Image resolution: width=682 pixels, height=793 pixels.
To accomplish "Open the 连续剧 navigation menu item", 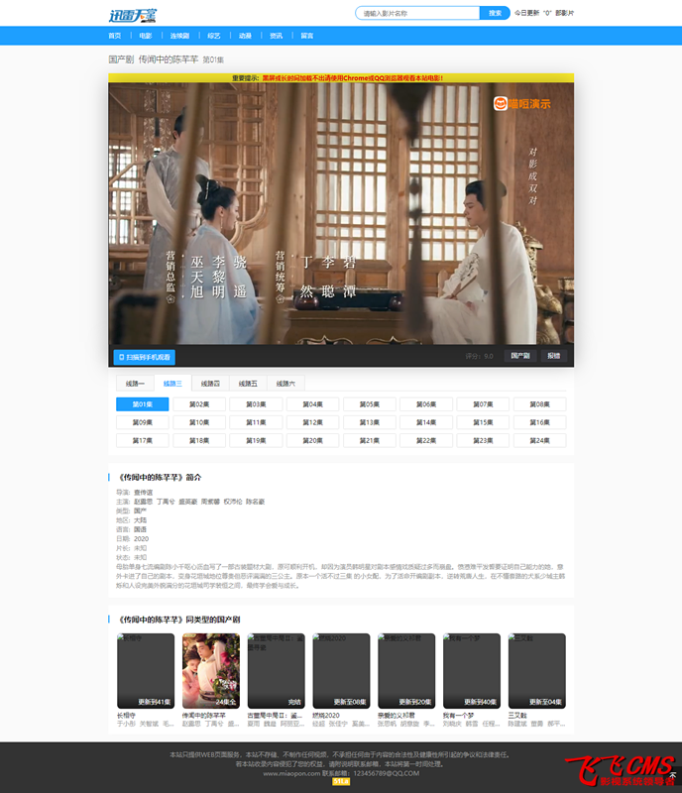I will click(x=179, y=36).
